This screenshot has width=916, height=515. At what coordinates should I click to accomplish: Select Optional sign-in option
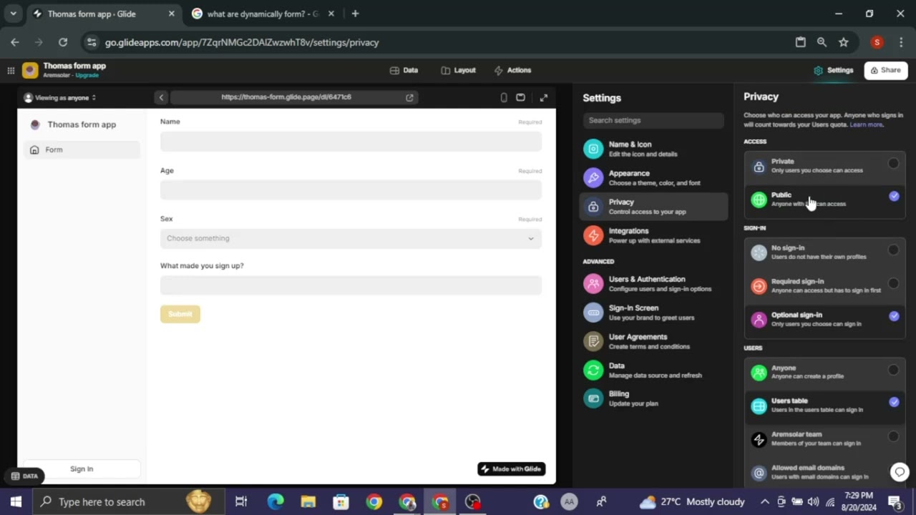tap(824, 319)
